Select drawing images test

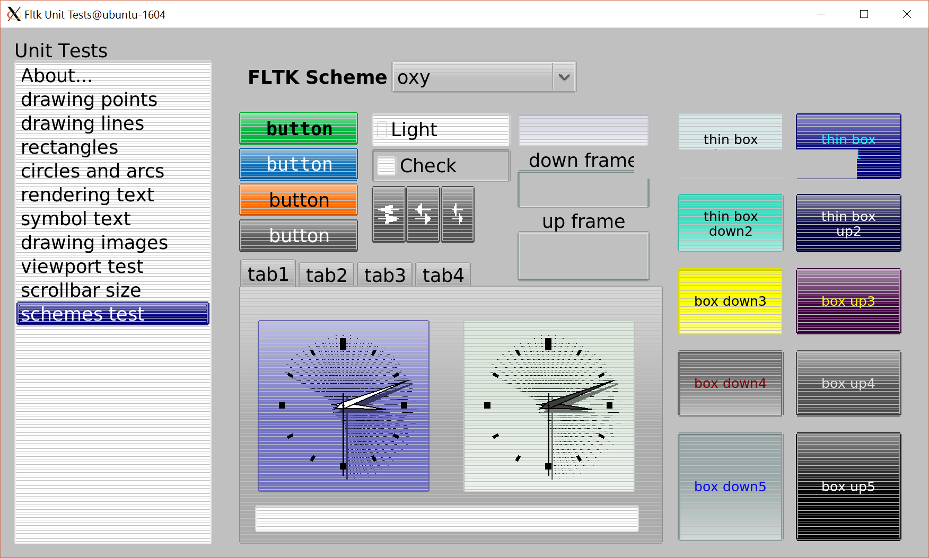coord(113,243)
